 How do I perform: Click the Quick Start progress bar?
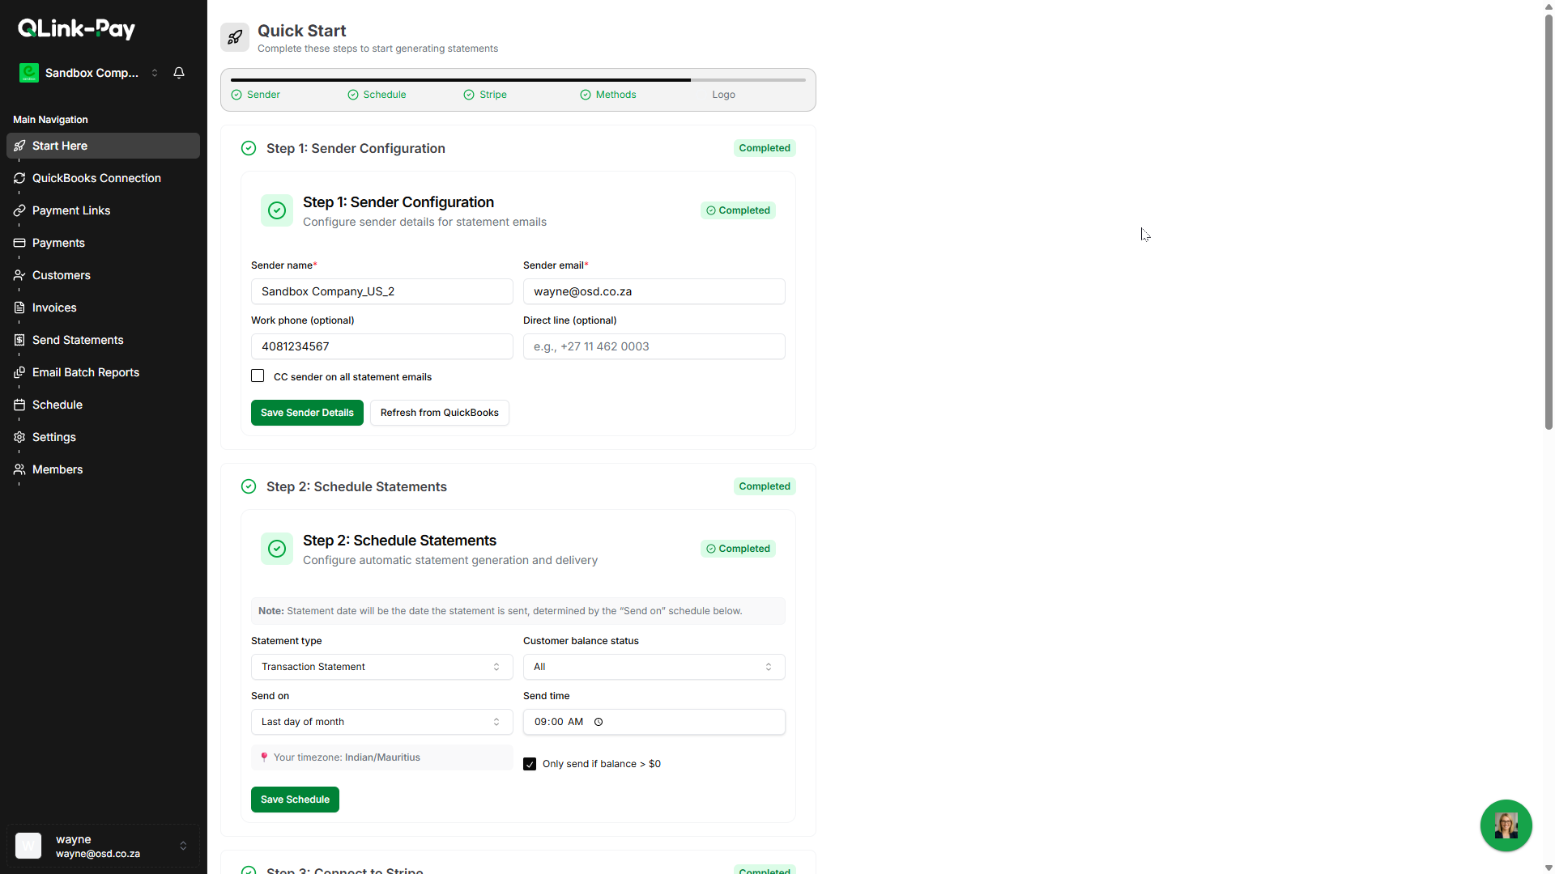pos(518,80)
